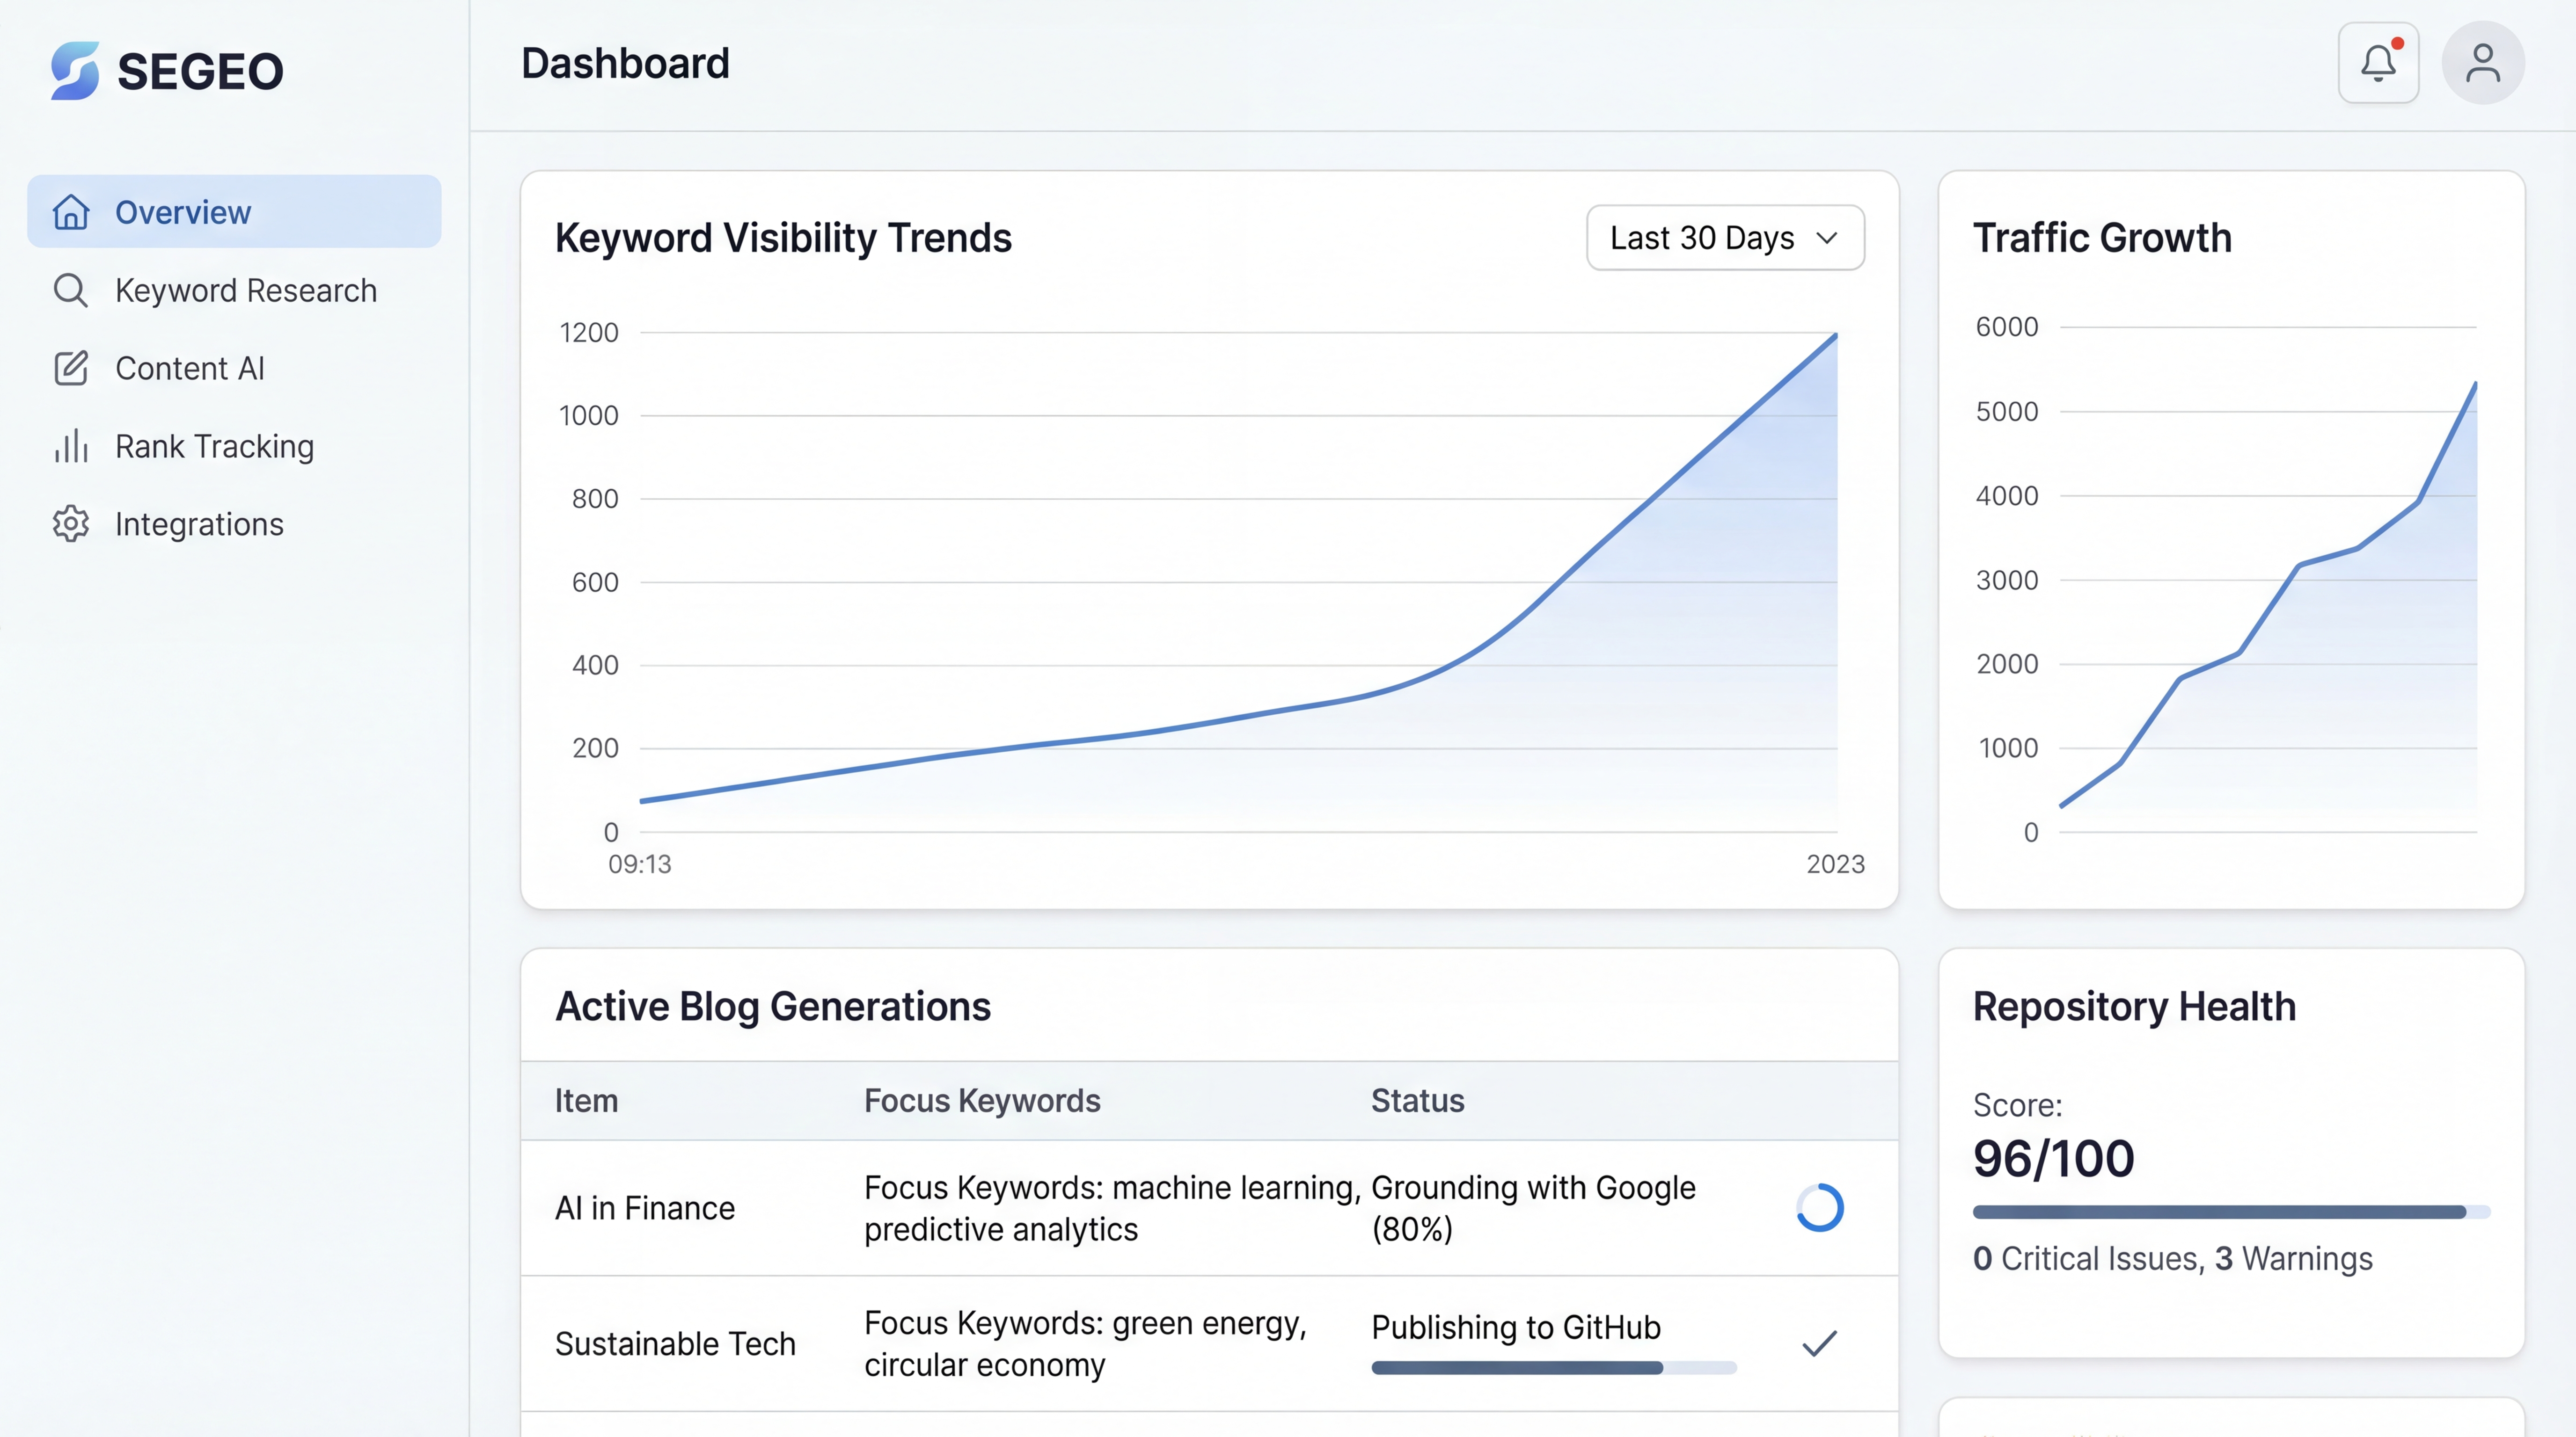Select the Rank Tracking bar chart icon
This screenshot has width=2576, height=1437.
tap(70, 446)
